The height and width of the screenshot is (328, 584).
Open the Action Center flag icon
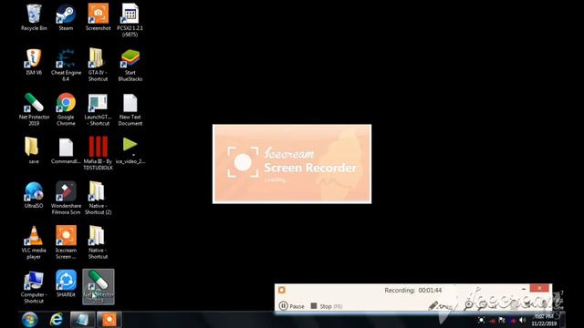point(502,320)
